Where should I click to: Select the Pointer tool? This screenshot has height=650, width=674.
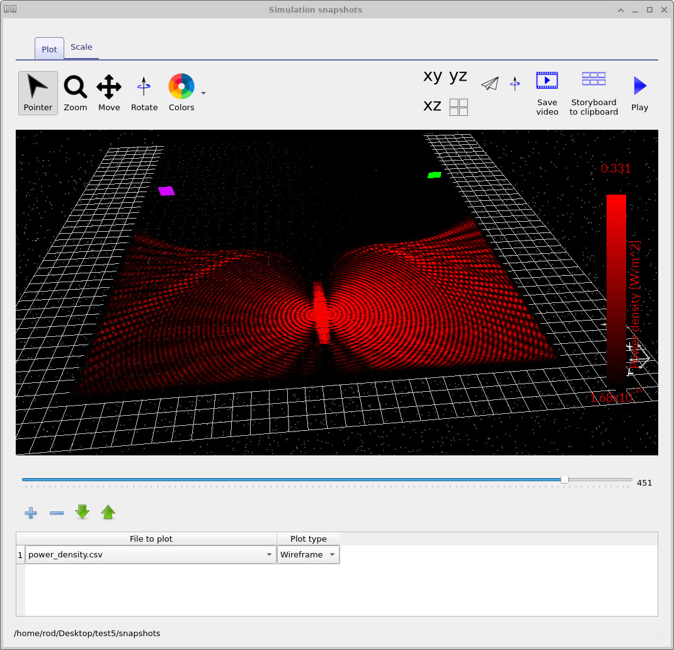coord(38,93)
